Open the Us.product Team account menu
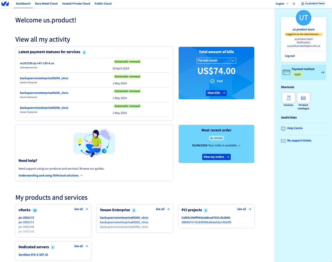Viewport: 332px width, 262px height. coord(313,4)
